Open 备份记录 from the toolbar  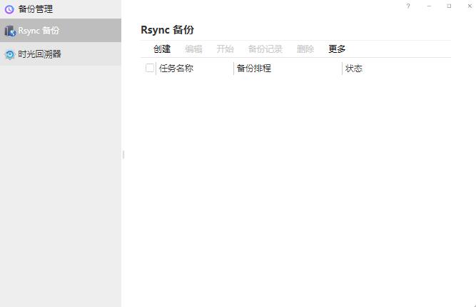(x=265, y=49)
